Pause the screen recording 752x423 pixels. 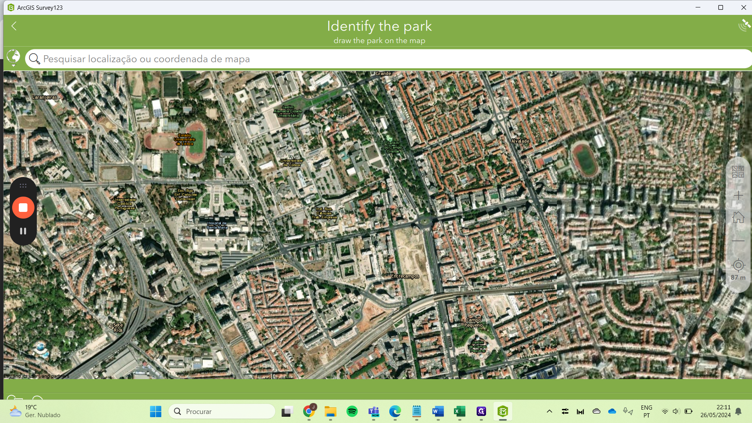pyautogui.click(x=23, y=231)
